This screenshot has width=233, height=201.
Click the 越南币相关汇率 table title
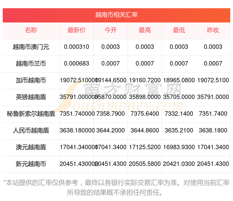coord(116,15)
